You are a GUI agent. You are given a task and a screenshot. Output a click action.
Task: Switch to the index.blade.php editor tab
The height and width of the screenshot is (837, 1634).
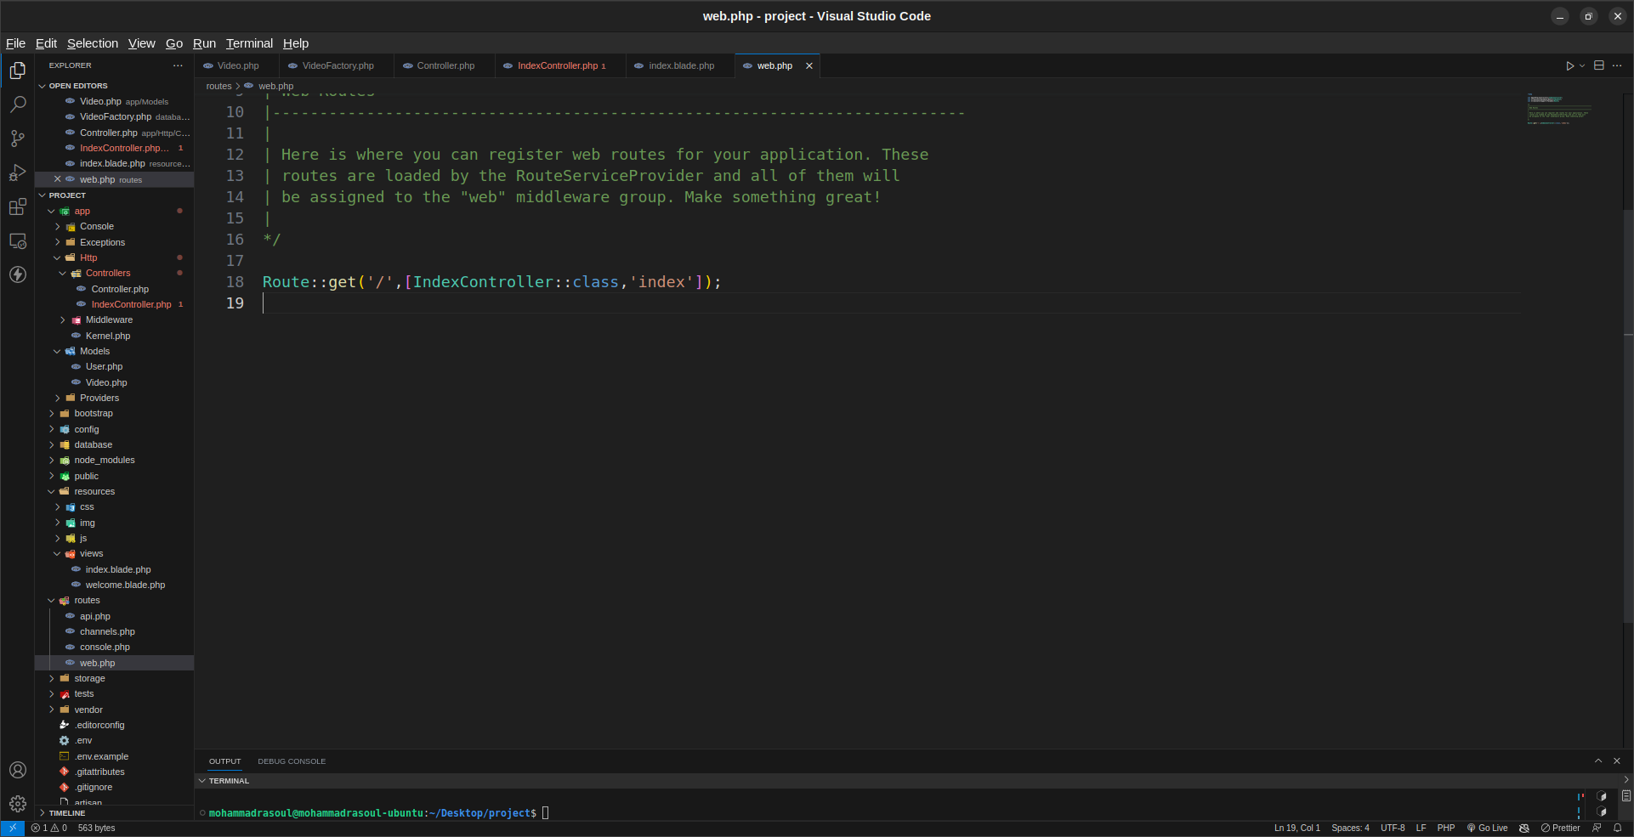[681, 65]
